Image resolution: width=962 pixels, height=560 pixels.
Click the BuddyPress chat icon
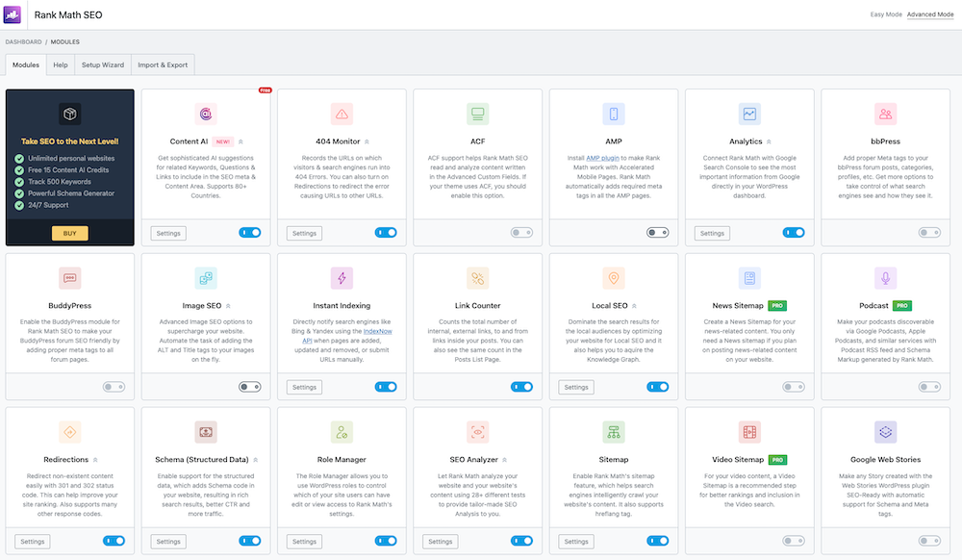[70, 278]
